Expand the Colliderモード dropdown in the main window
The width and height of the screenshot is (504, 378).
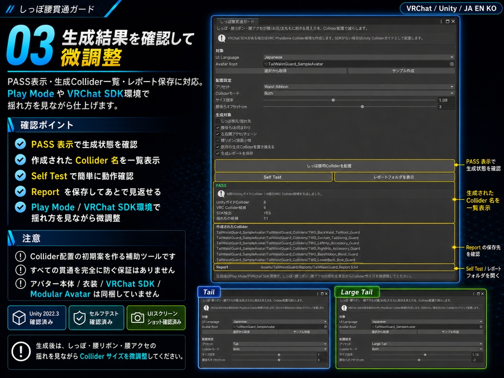359,93
